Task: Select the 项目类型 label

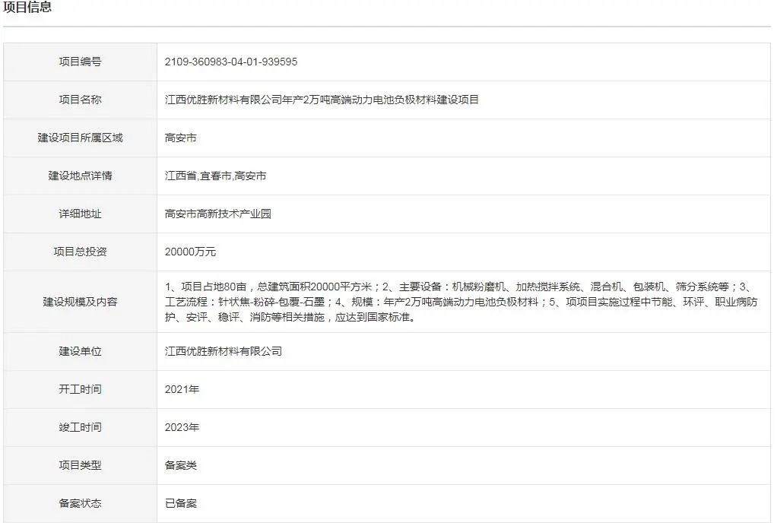Action: [80, 465]
